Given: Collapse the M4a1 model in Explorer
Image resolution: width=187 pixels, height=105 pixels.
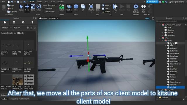Looking at the screenshot, I should (160, 38).
